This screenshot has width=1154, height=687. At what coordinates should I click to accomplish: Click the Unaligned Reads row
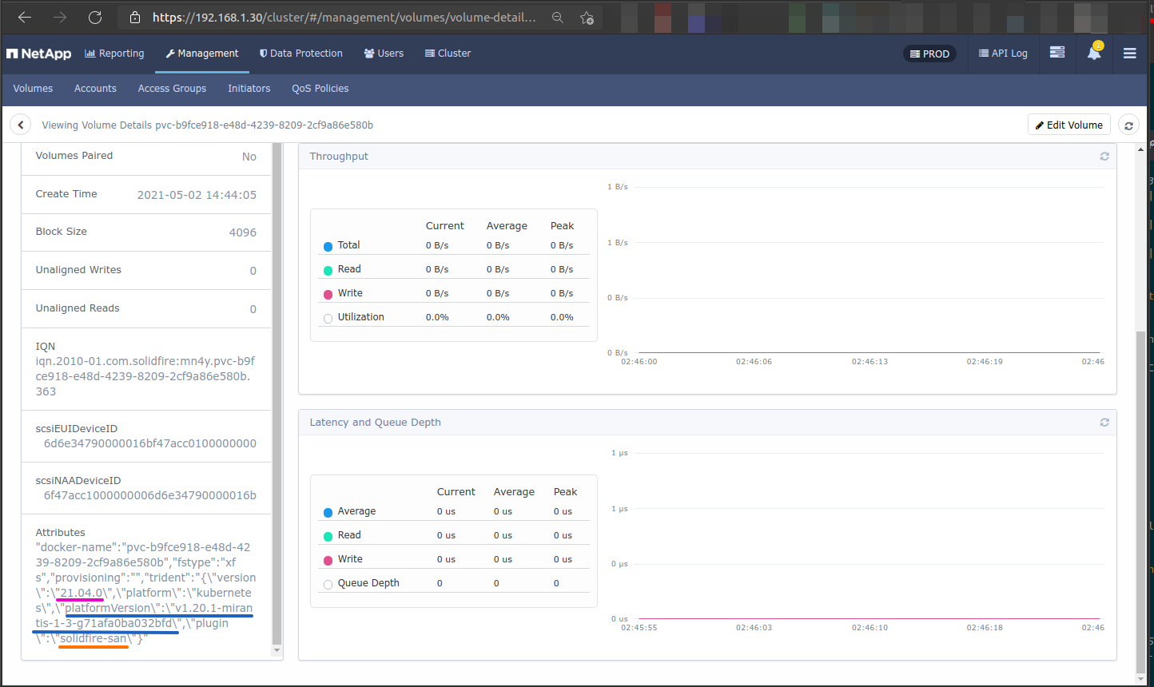pyautogui.click(x=146, y=308)
